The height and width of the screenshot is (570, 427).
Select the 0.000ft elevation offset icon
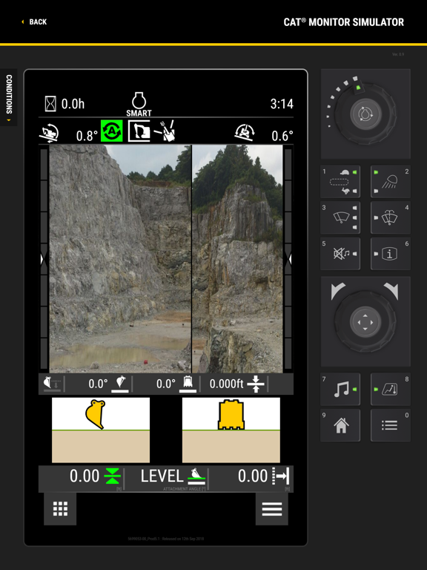(x=256, y=384)
